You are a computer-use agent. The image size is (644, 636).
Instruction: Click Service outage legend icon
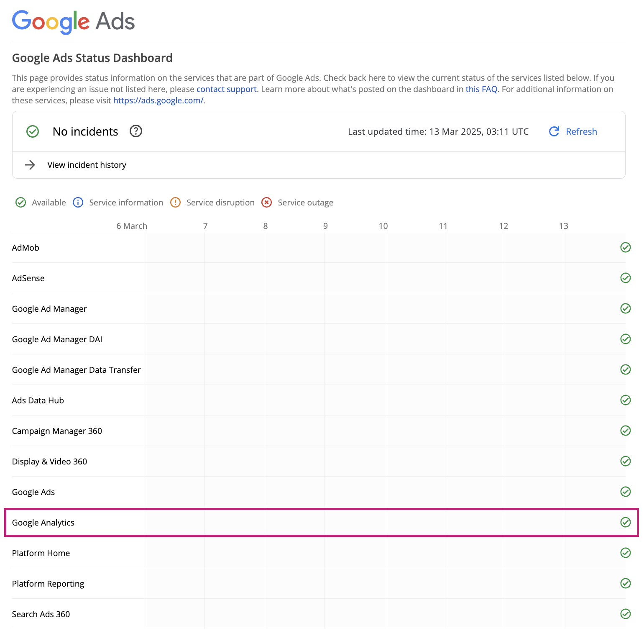coord(266,203)
